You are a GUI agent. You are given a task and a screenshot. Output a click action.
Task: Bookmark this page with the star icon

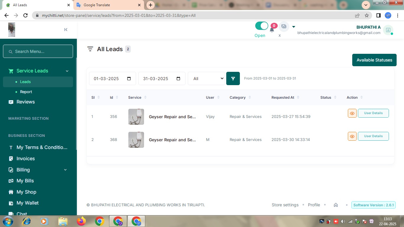(367, 15)
